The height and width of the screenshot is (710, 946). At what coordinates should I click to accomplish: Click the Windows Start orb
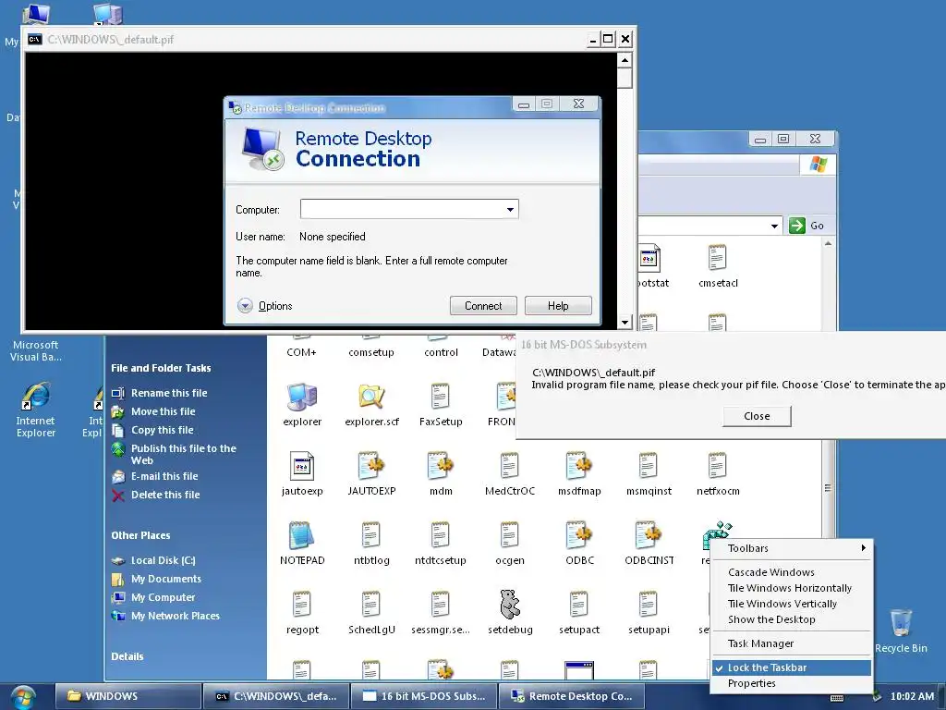click(x=23, y=697)
